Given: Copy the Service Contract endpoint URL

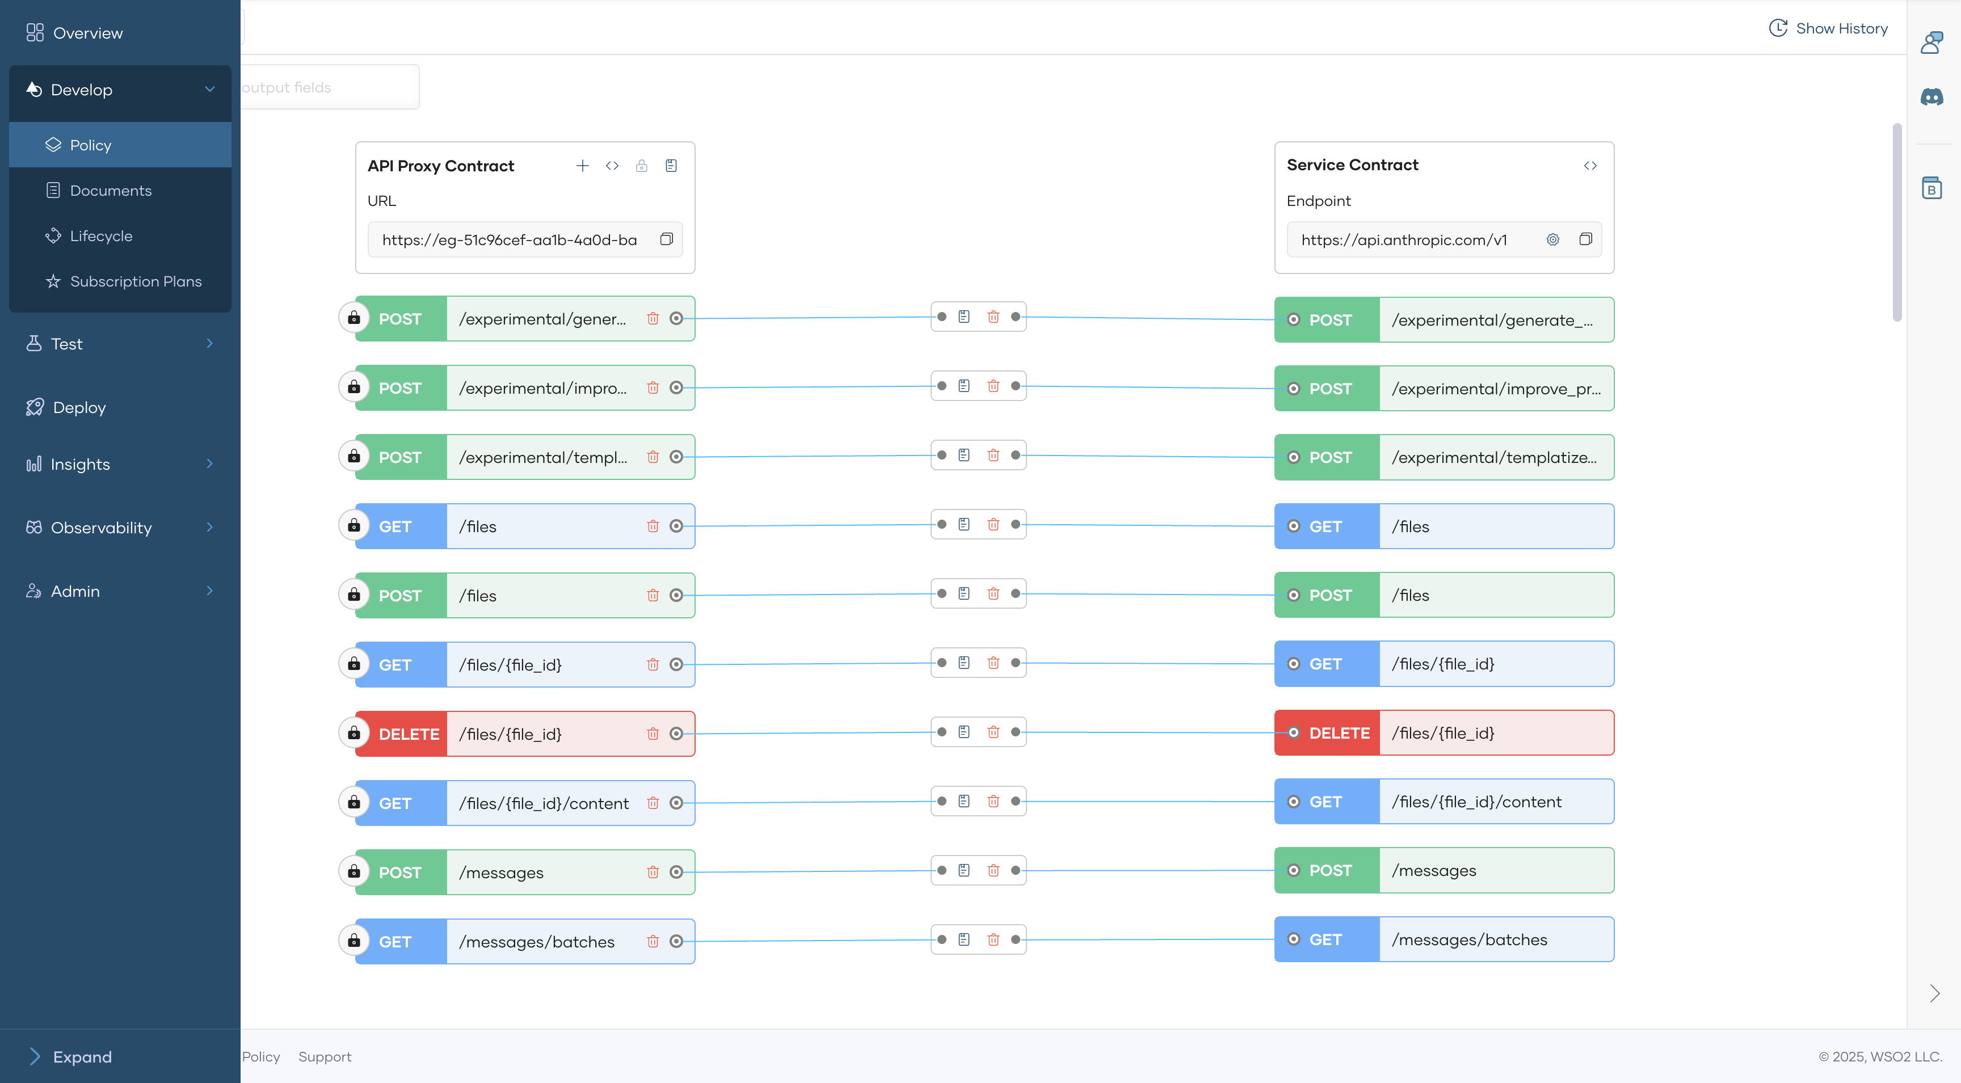Looking at the screenshot, I should (x=1585, y=240).
